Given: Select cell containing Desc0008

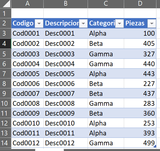Looking at the screenshot, I should [x=65, y=103].
